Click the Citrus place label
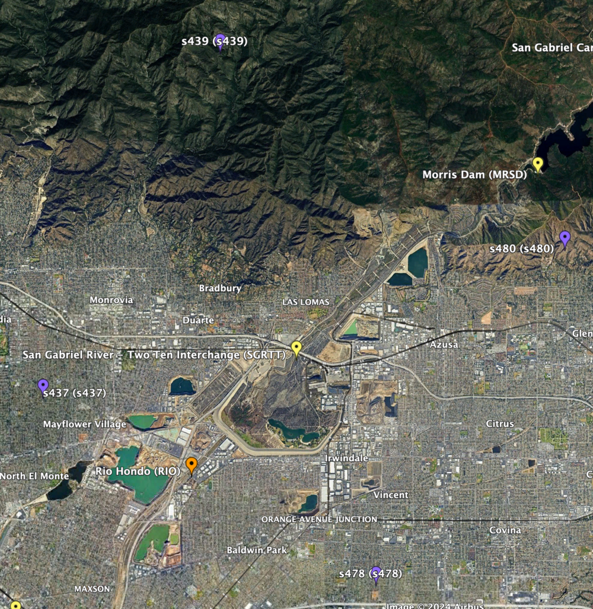The height and width of the screenshot is (609, 593). tap(500, 424)
